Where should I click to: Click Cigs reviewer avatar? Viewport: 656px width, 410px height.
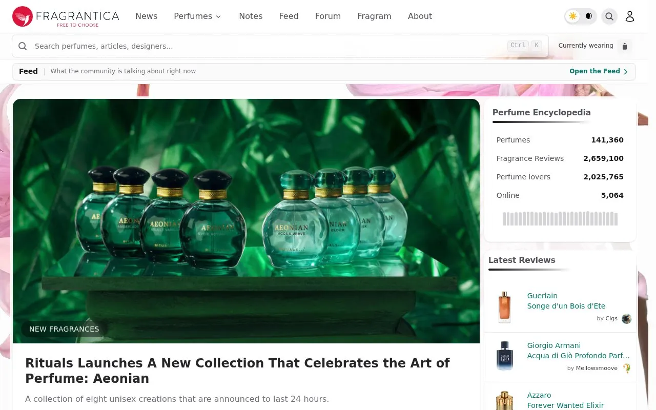626,319
